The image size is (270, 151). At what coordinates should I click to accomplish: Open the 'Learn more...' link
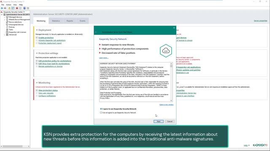pos(104,58)
